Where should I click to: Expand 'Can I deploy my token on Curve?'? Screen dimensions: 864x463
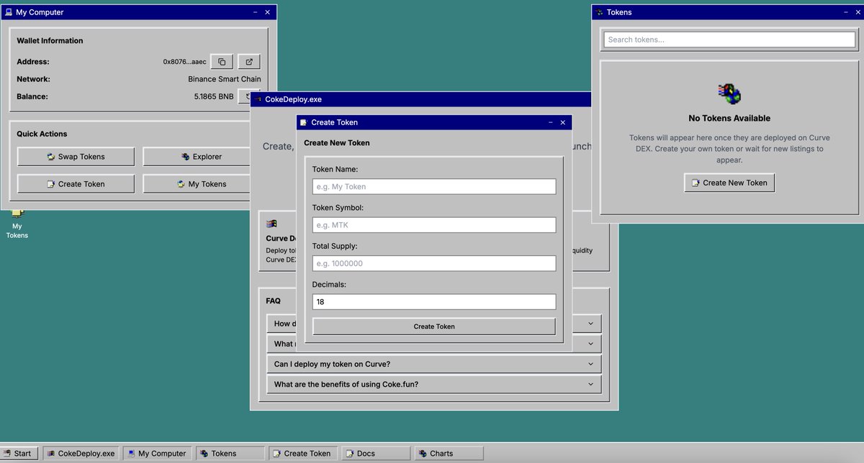pyautogui.click(x=433, y=364)
